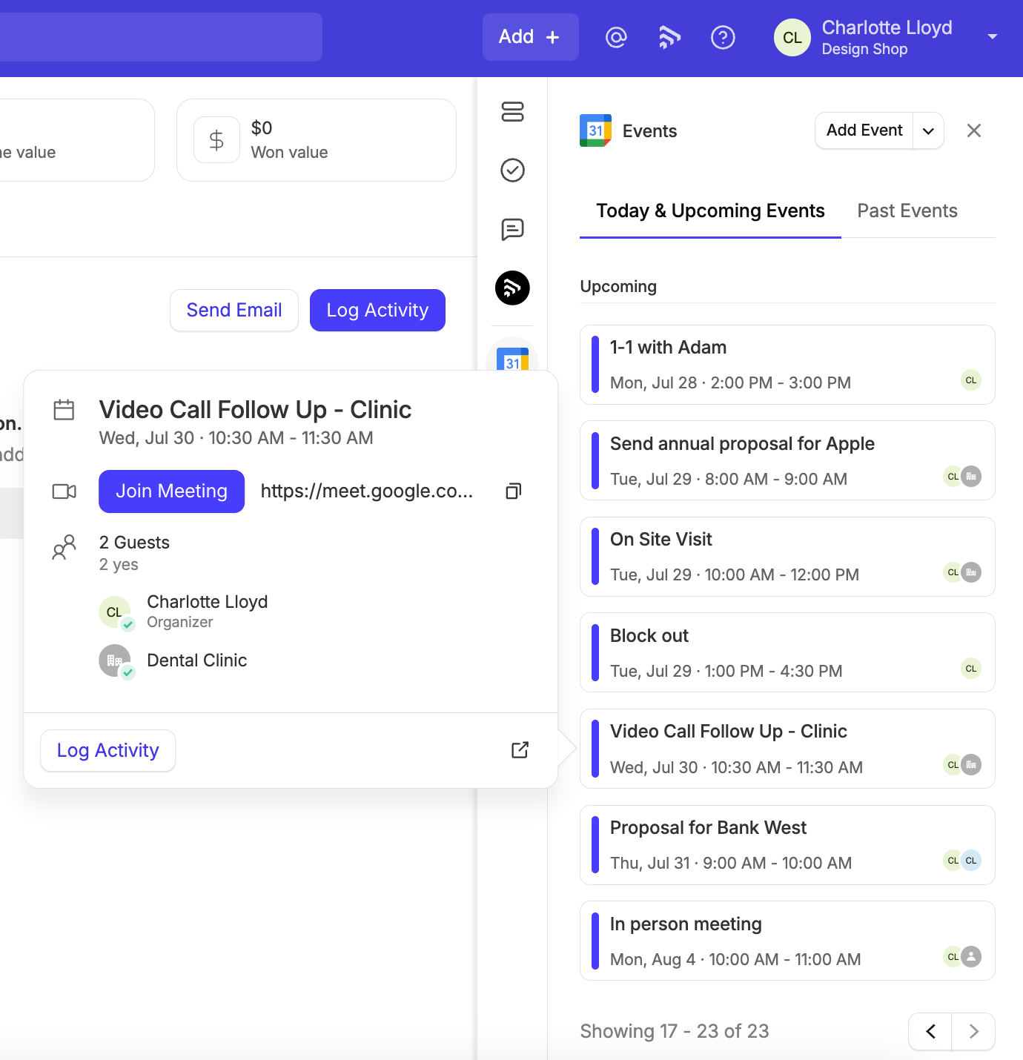Click company avatar on Video Call Follow Up card

[972, 765]
